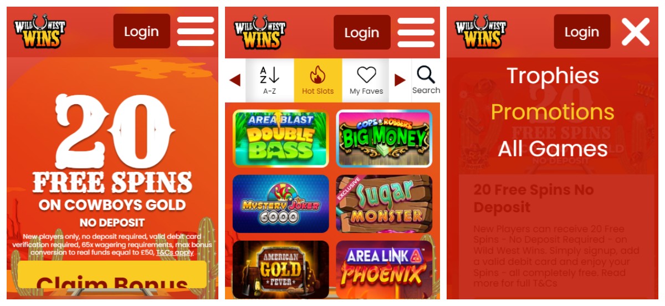
Task: Open the Search magnifier icon
Action: click(426, 80)
